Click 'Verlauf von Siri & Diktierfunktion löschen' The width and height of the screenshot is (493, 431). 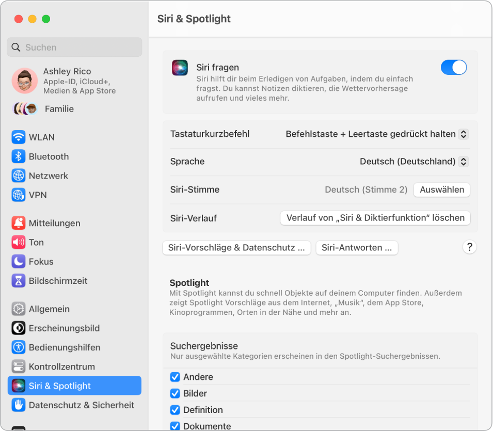click(375, 218)
